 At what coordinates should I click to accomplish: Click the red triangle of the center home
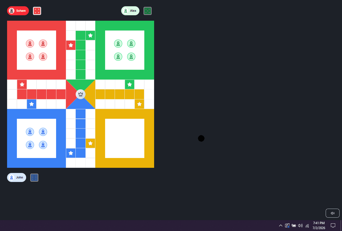coord(70,94)
